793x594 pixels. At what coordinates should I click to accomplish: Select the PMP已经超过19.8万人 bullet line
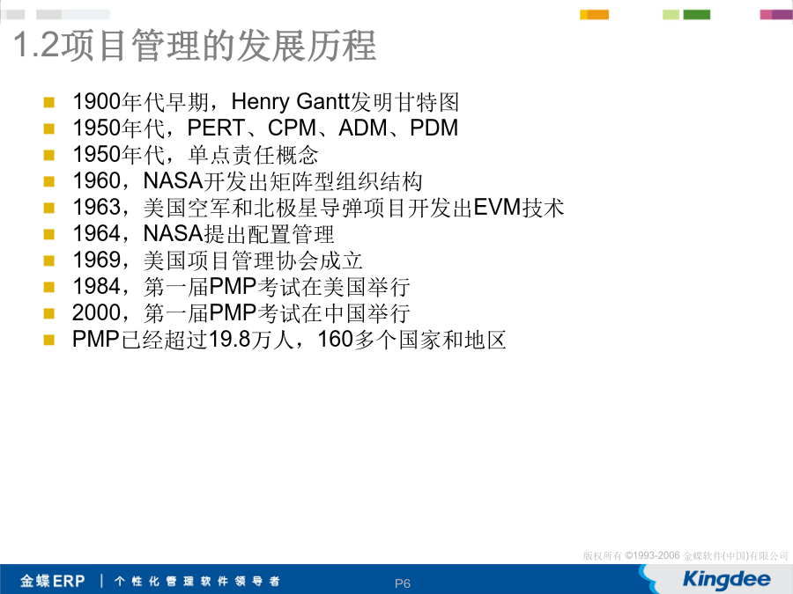289,340
